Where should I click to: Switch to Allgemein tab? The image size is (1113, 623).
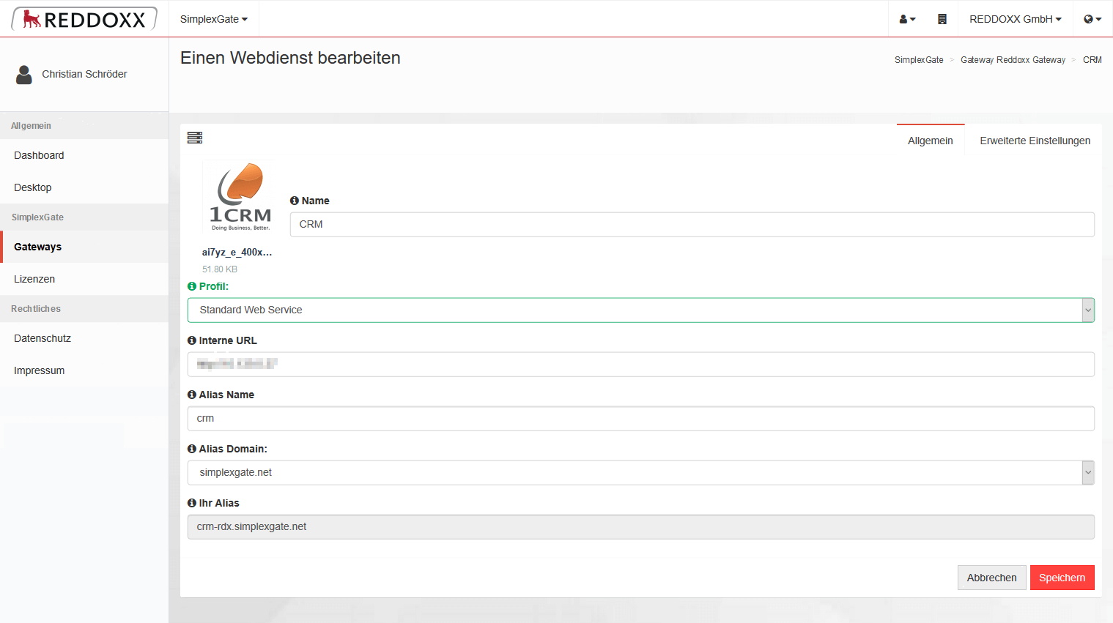pyautogui.click(x=931, y=141)
